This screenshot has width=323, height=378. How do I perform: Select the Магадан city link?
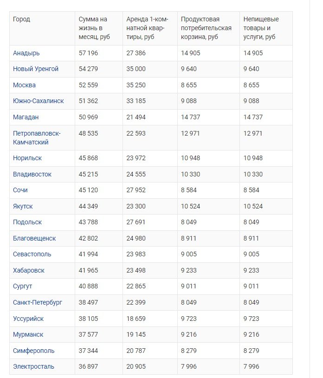point(26,117)
